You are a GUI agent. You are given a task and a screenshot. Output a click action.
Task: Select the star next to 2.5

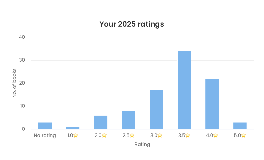[x=132, y=136]
